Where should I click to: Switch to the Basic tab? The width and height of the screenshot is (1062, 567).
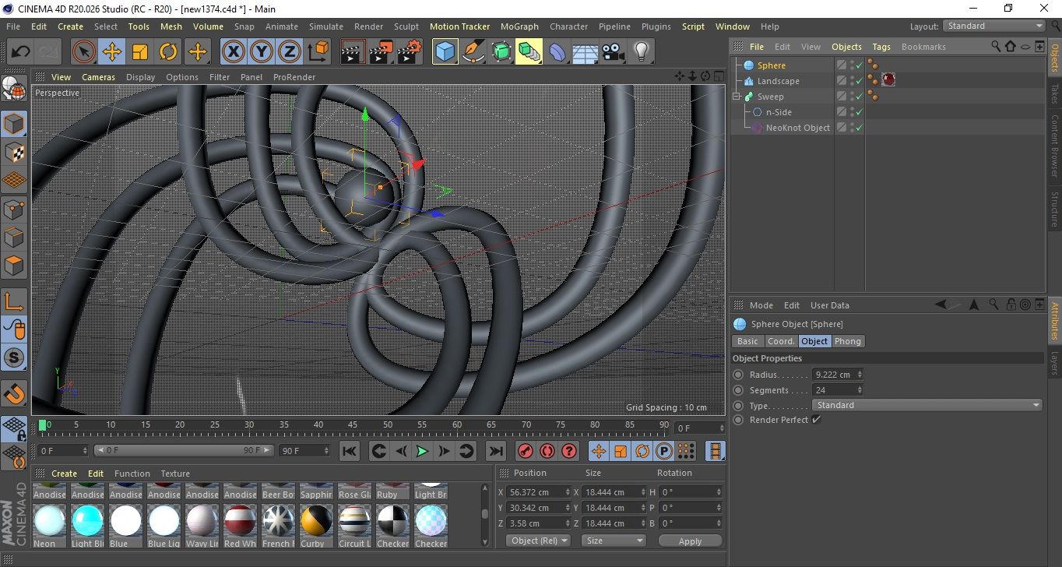[x=747, y=341]
